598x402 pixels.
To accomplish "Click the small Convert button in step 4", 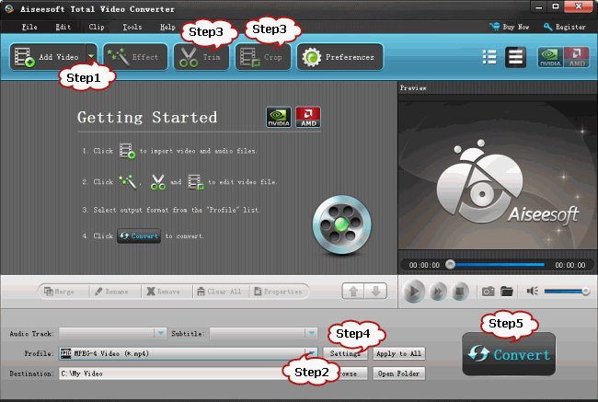I will (139, 236).
